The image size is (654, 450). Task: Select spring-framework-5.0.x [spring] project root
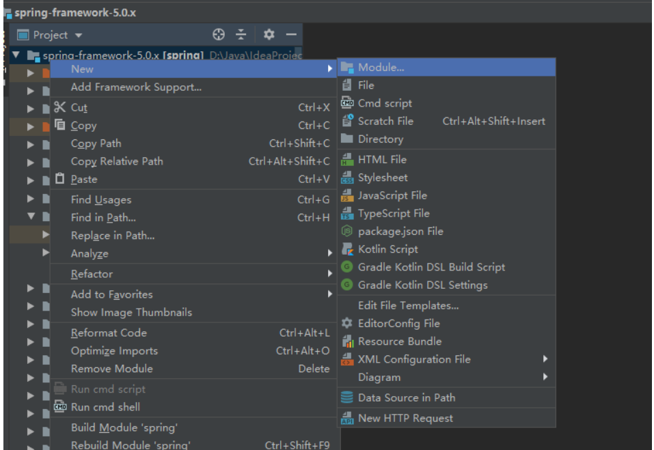point(123,55)
